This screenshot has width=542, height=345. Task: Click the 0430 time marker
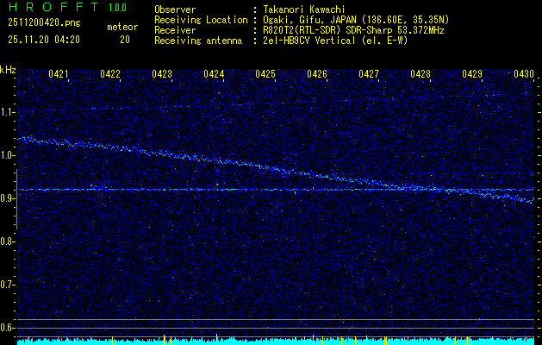(x=524, y=75)
